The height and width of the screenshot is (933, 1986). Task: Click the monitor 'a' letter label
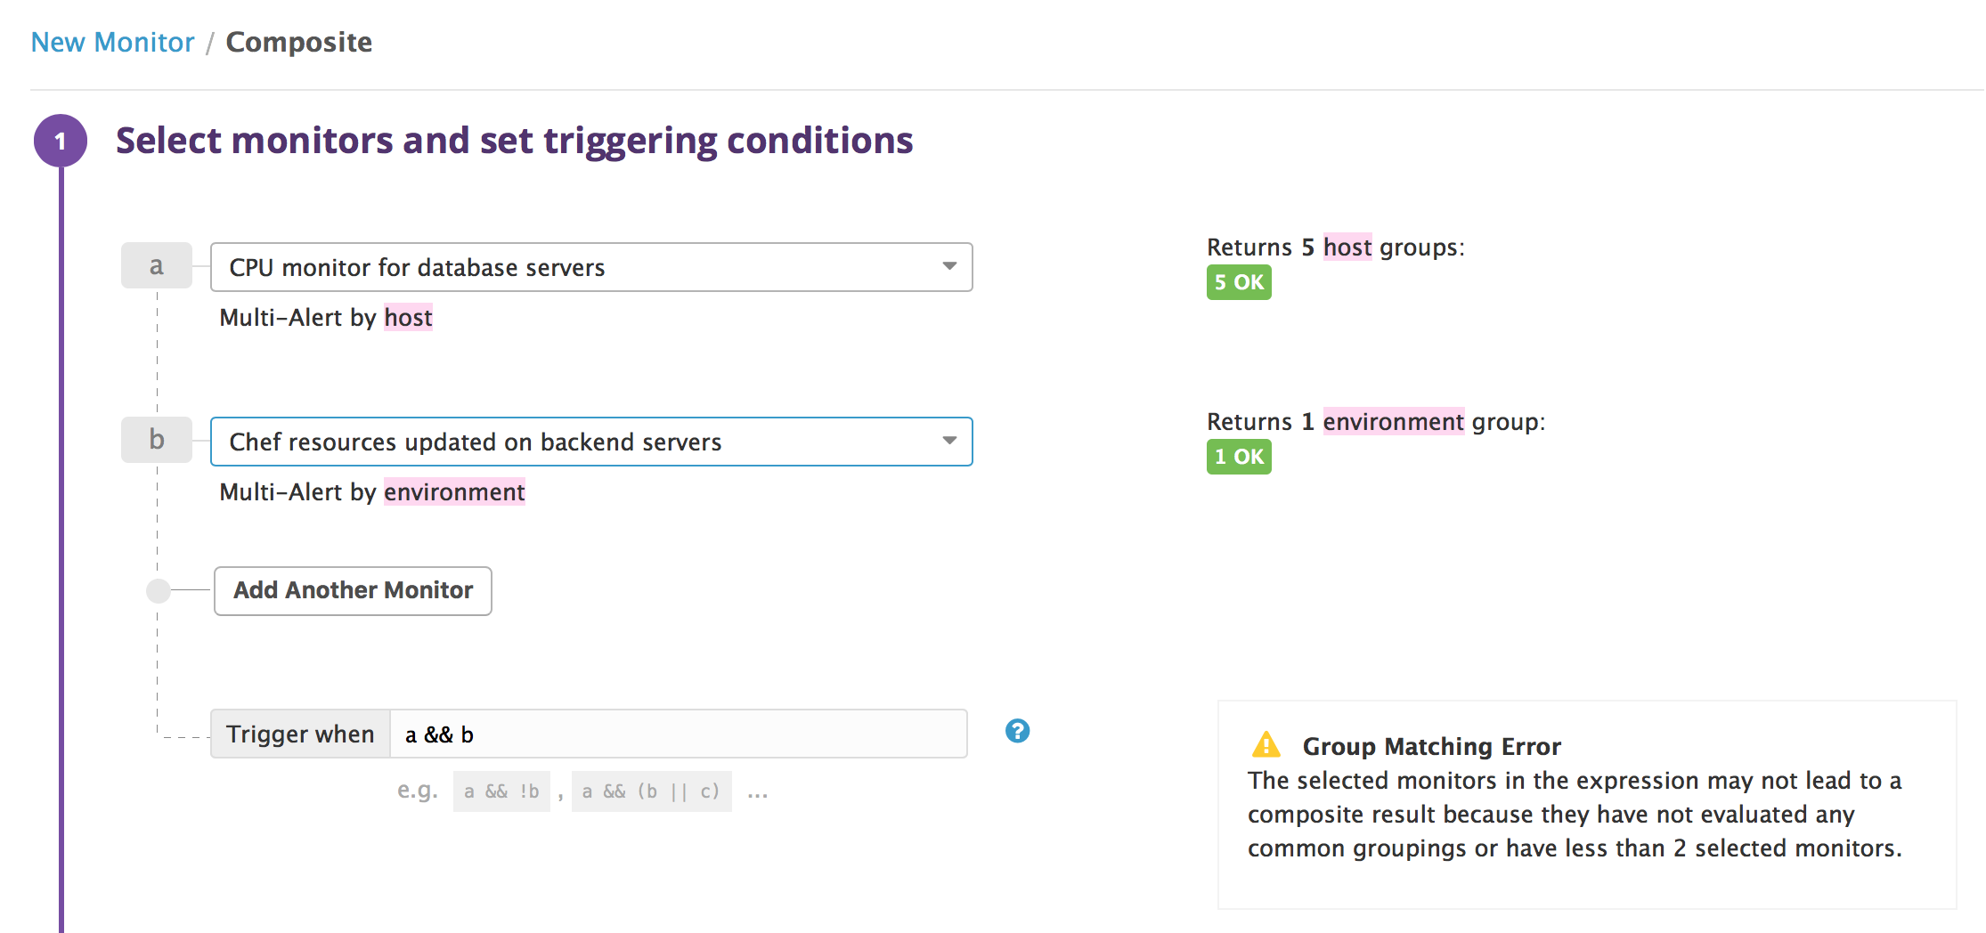[157, 265]
